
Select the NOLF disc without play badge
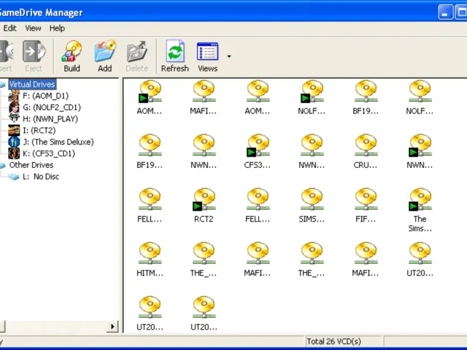(x=420, y=97)
